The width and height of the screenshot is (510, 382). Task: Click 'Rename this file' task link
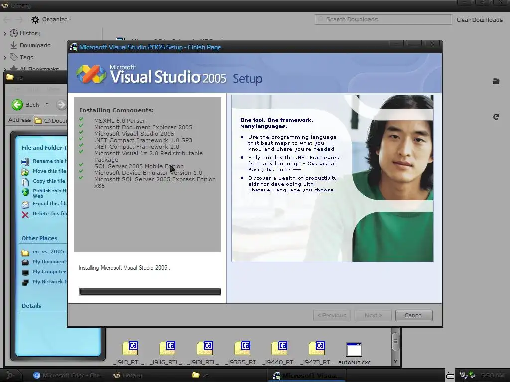click(x=49, y=161)
